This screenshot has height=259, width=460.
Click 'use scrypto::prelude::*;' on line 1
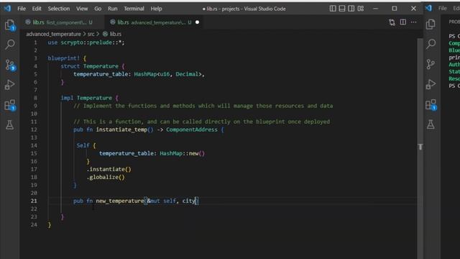86,42
